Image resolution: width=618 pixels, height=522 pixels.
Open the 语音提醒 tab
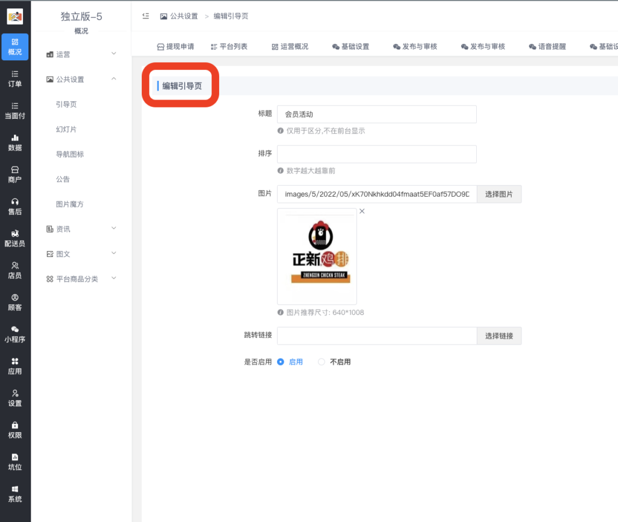point(547,45)
